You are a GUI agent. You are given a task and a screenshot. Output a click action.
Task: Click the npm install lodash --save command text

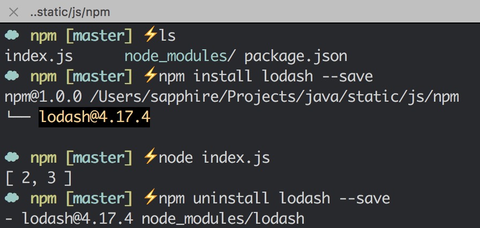pyautogui.click(x=266, y=76)
